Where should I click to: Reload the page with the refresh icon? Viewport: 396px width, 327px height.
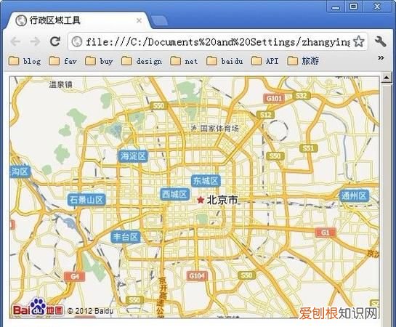coord(55,41)
